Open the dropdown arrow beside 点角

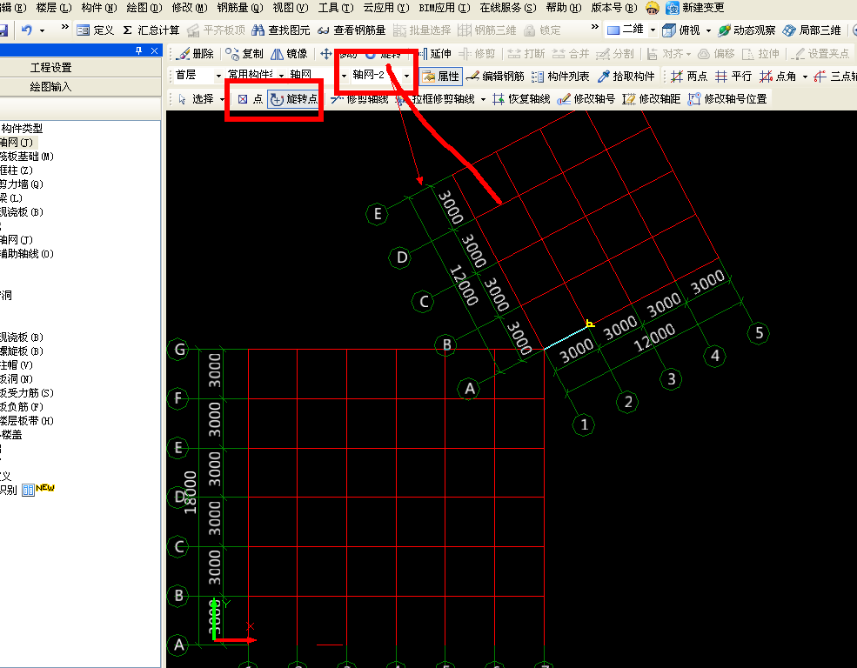tap(805, 77)
